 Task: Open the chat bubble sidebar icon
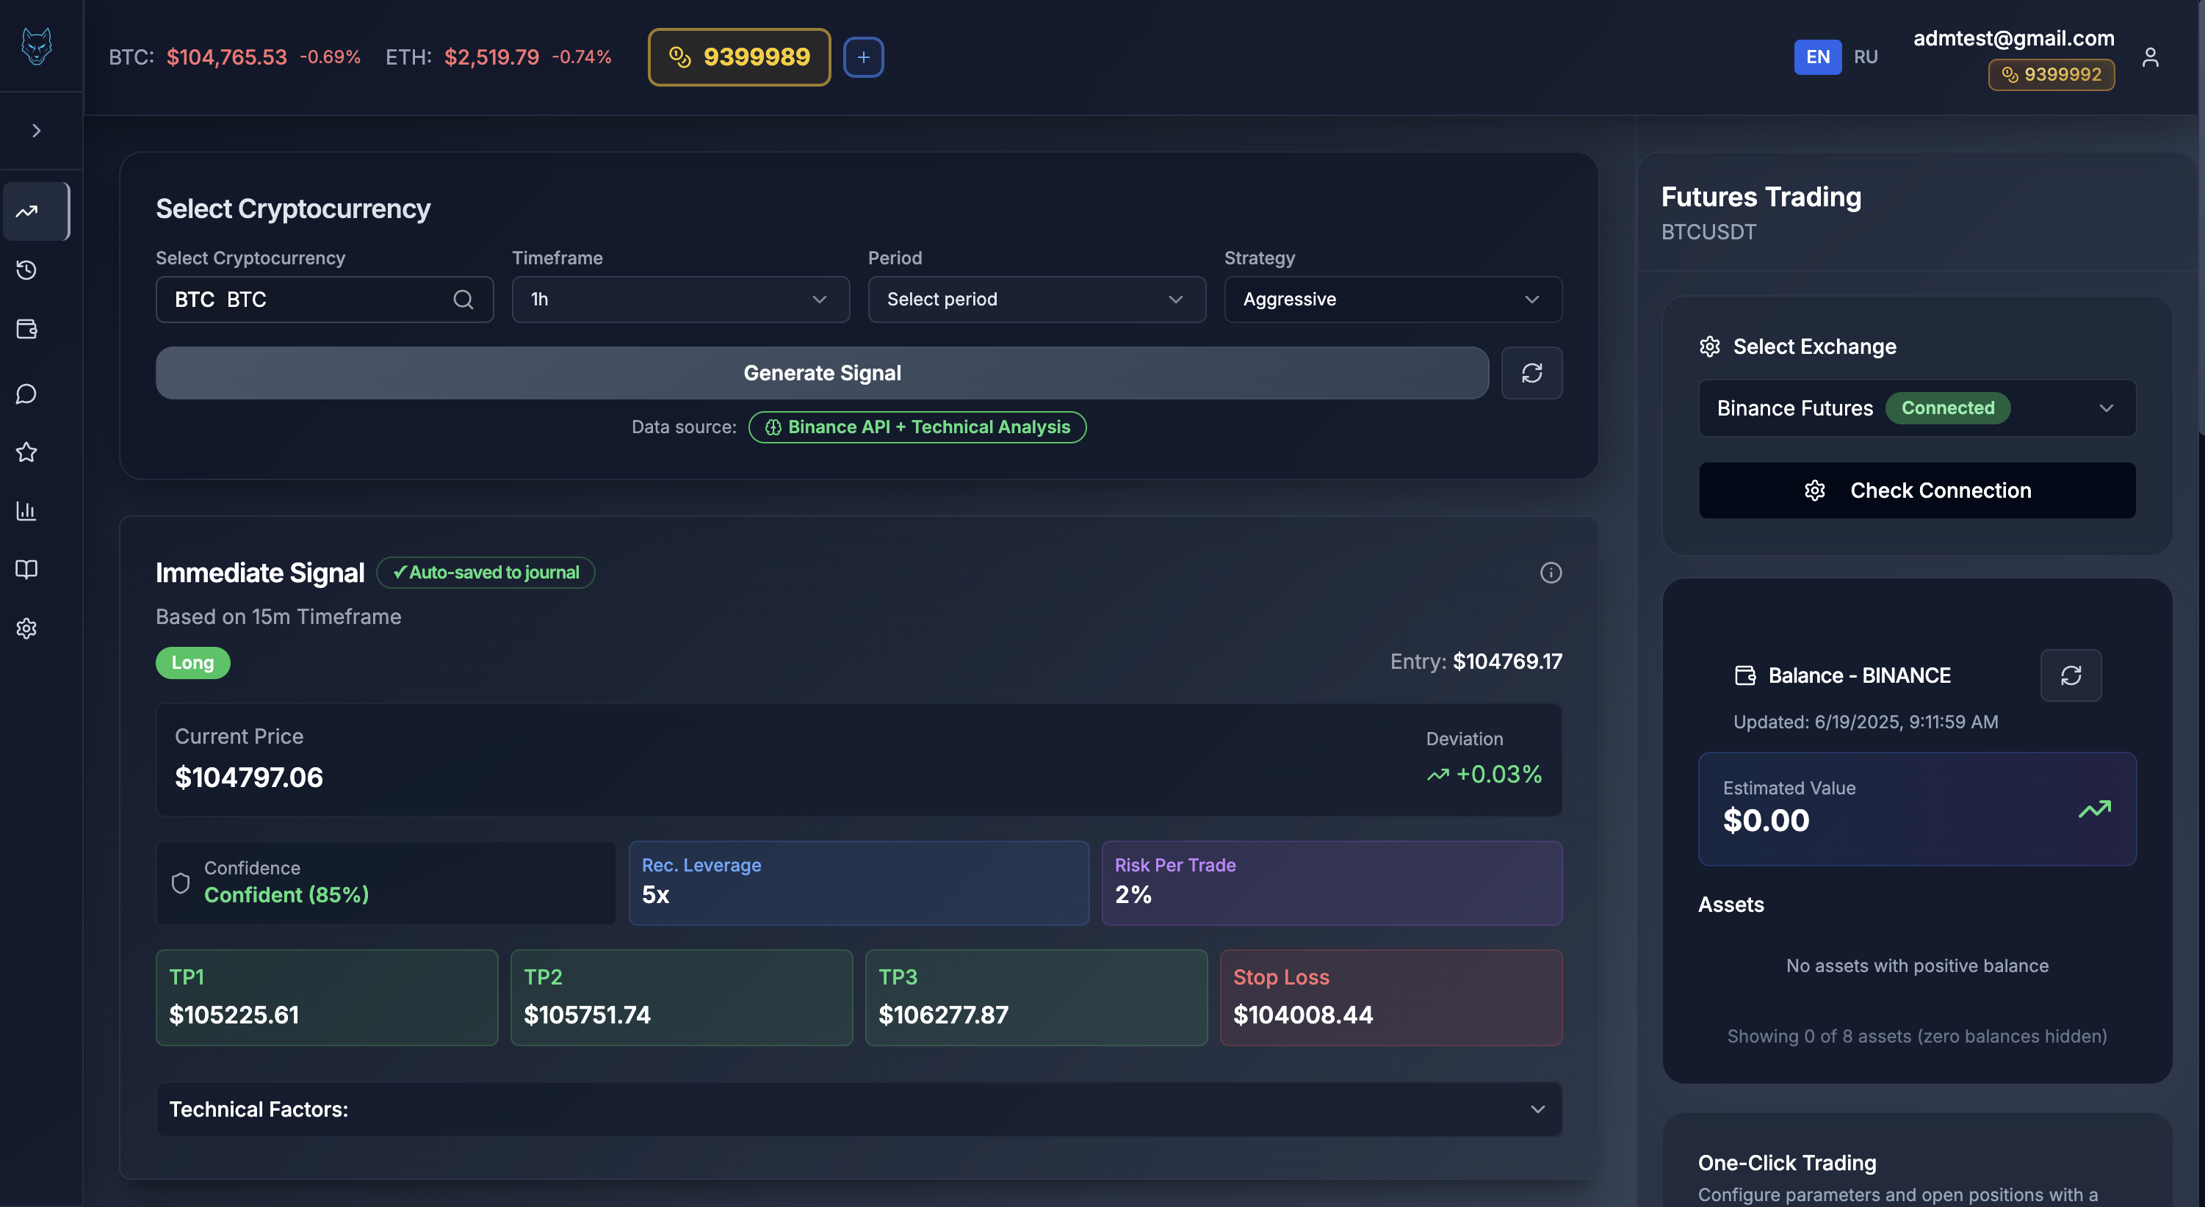[x=26, y=394]
